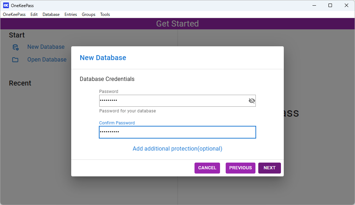Go back with the Previous button
Viewport: 355px width, 205px height.
point(240,168)
